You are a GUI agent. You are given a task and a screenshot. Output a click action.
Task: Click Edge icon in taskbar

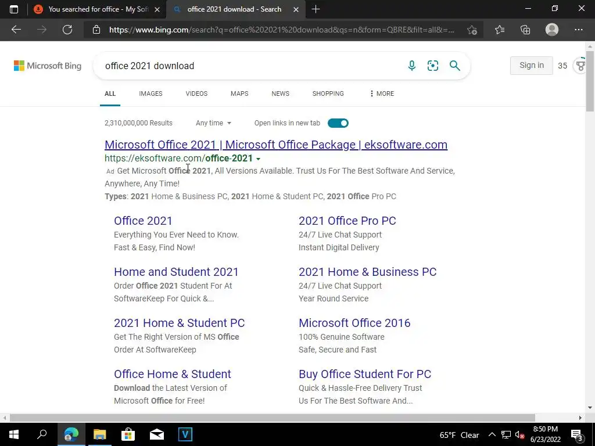click(71, 434)
